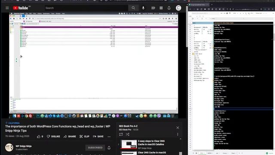Reload the page in the spreadsheet browser window
This screenshot has width=275, height=155.
click(x=202, y=9)
